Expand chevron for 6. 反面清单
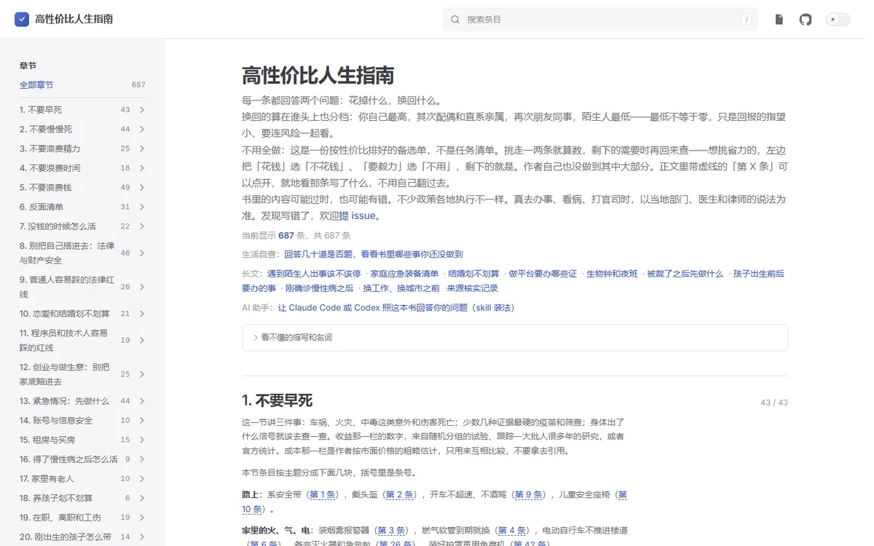This screenshot has width=874, height=546. [141, 207]
